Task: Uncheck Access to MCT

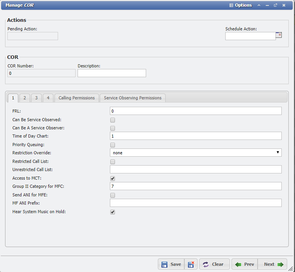Action: tap(113, 178)
